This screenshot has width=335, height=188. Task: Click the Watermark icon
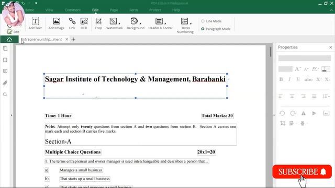(113, 21)
